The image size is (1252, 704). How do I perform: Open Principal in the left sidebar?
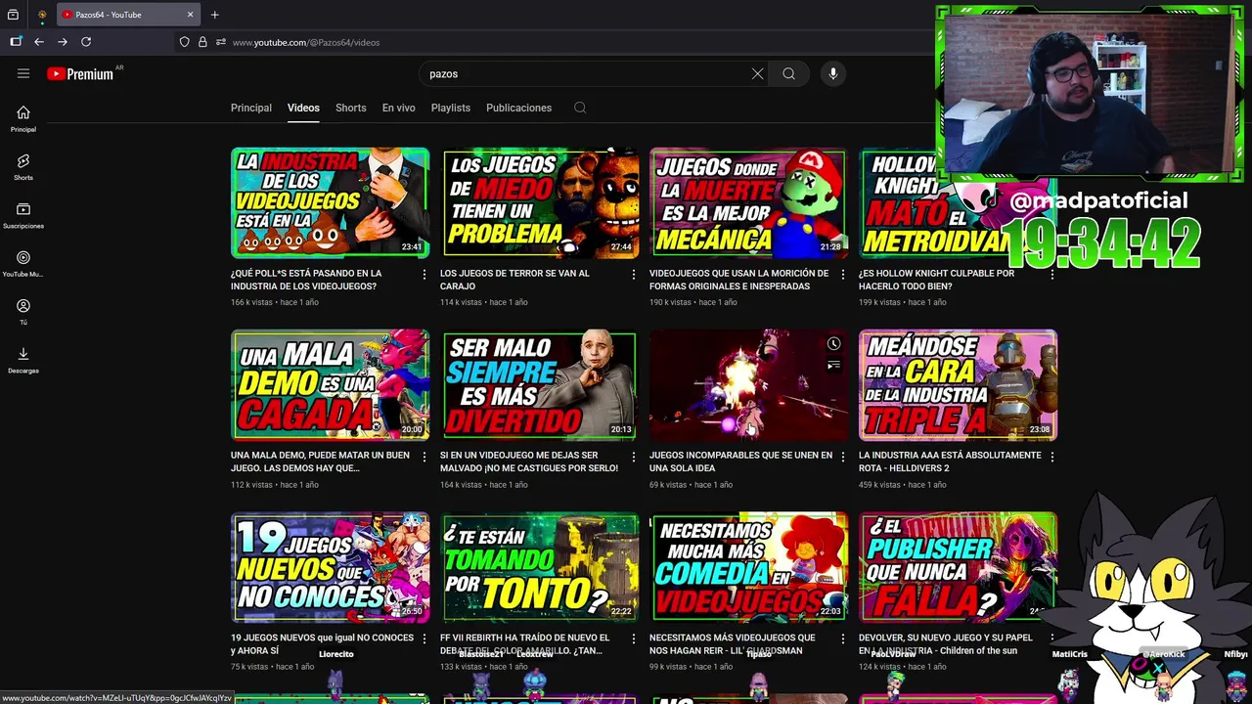(23, 119)
